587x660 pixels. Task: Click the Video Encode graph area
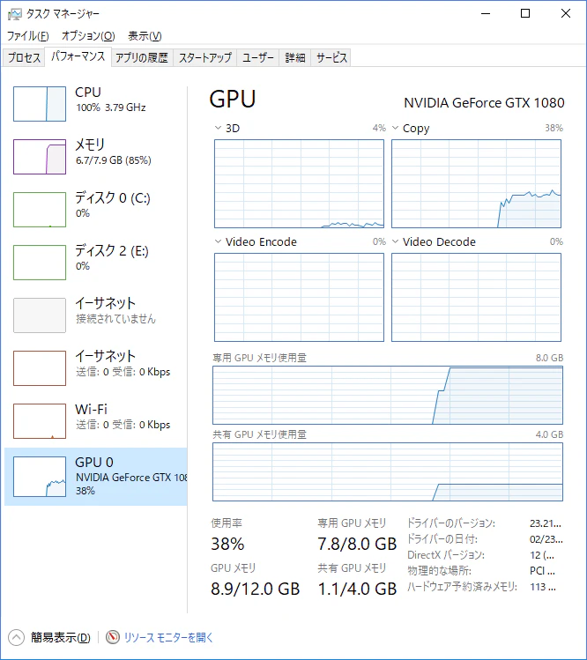299,297
